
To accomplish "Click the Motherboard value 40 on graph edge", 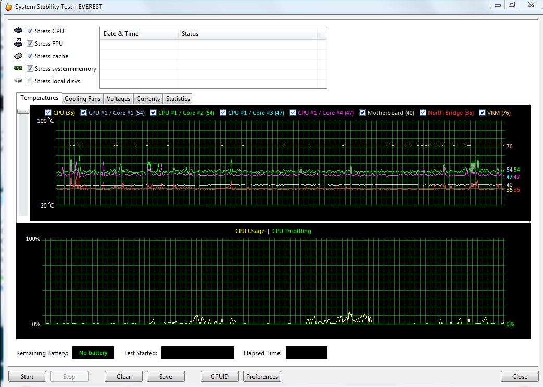I will (x=509, y=185).
